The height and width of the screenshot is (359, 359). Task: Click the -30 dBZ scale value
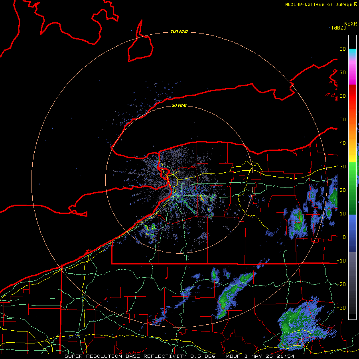[341, 308]
